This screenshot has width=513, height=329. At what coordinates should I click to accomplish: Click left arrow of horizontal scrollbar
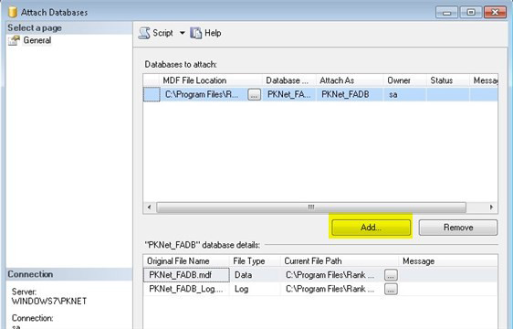[x=150, y=207]
